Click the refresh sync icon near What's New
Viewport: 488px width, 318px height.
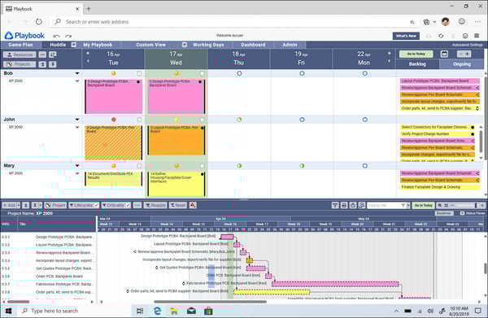[441, 36]
